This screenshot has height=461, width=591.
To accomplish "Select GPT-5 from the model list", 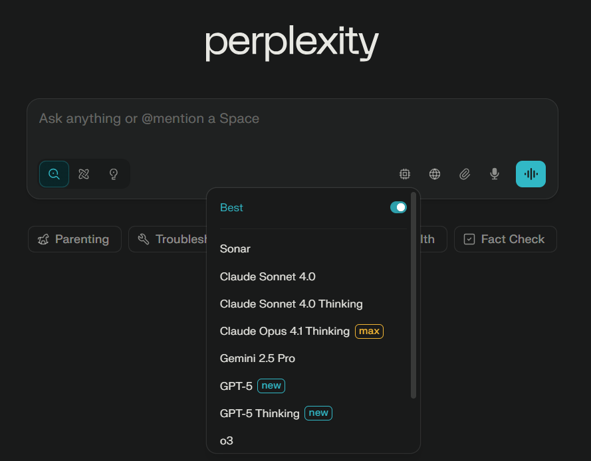I will click(x=236, y=385).
